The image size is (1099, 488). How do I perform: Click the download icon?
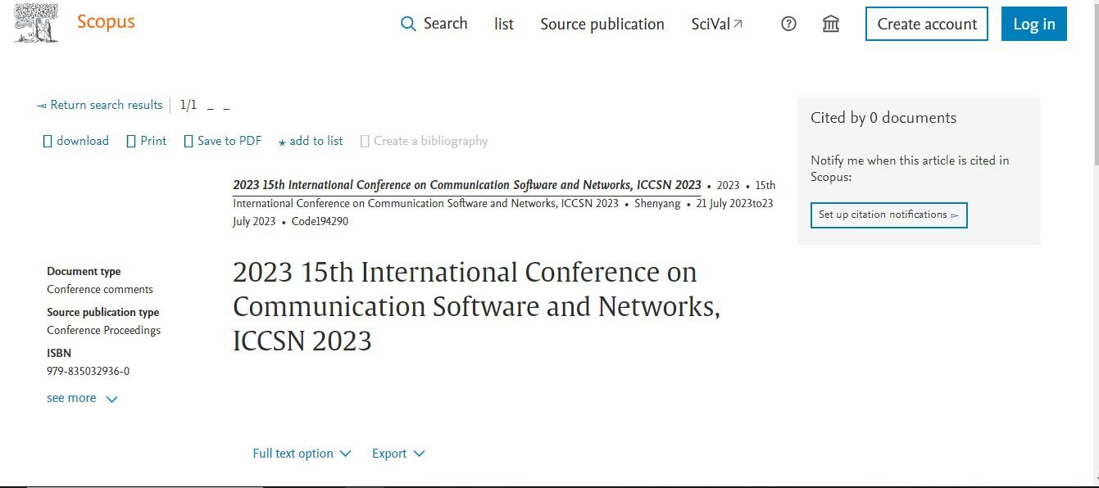pos(48,141)
